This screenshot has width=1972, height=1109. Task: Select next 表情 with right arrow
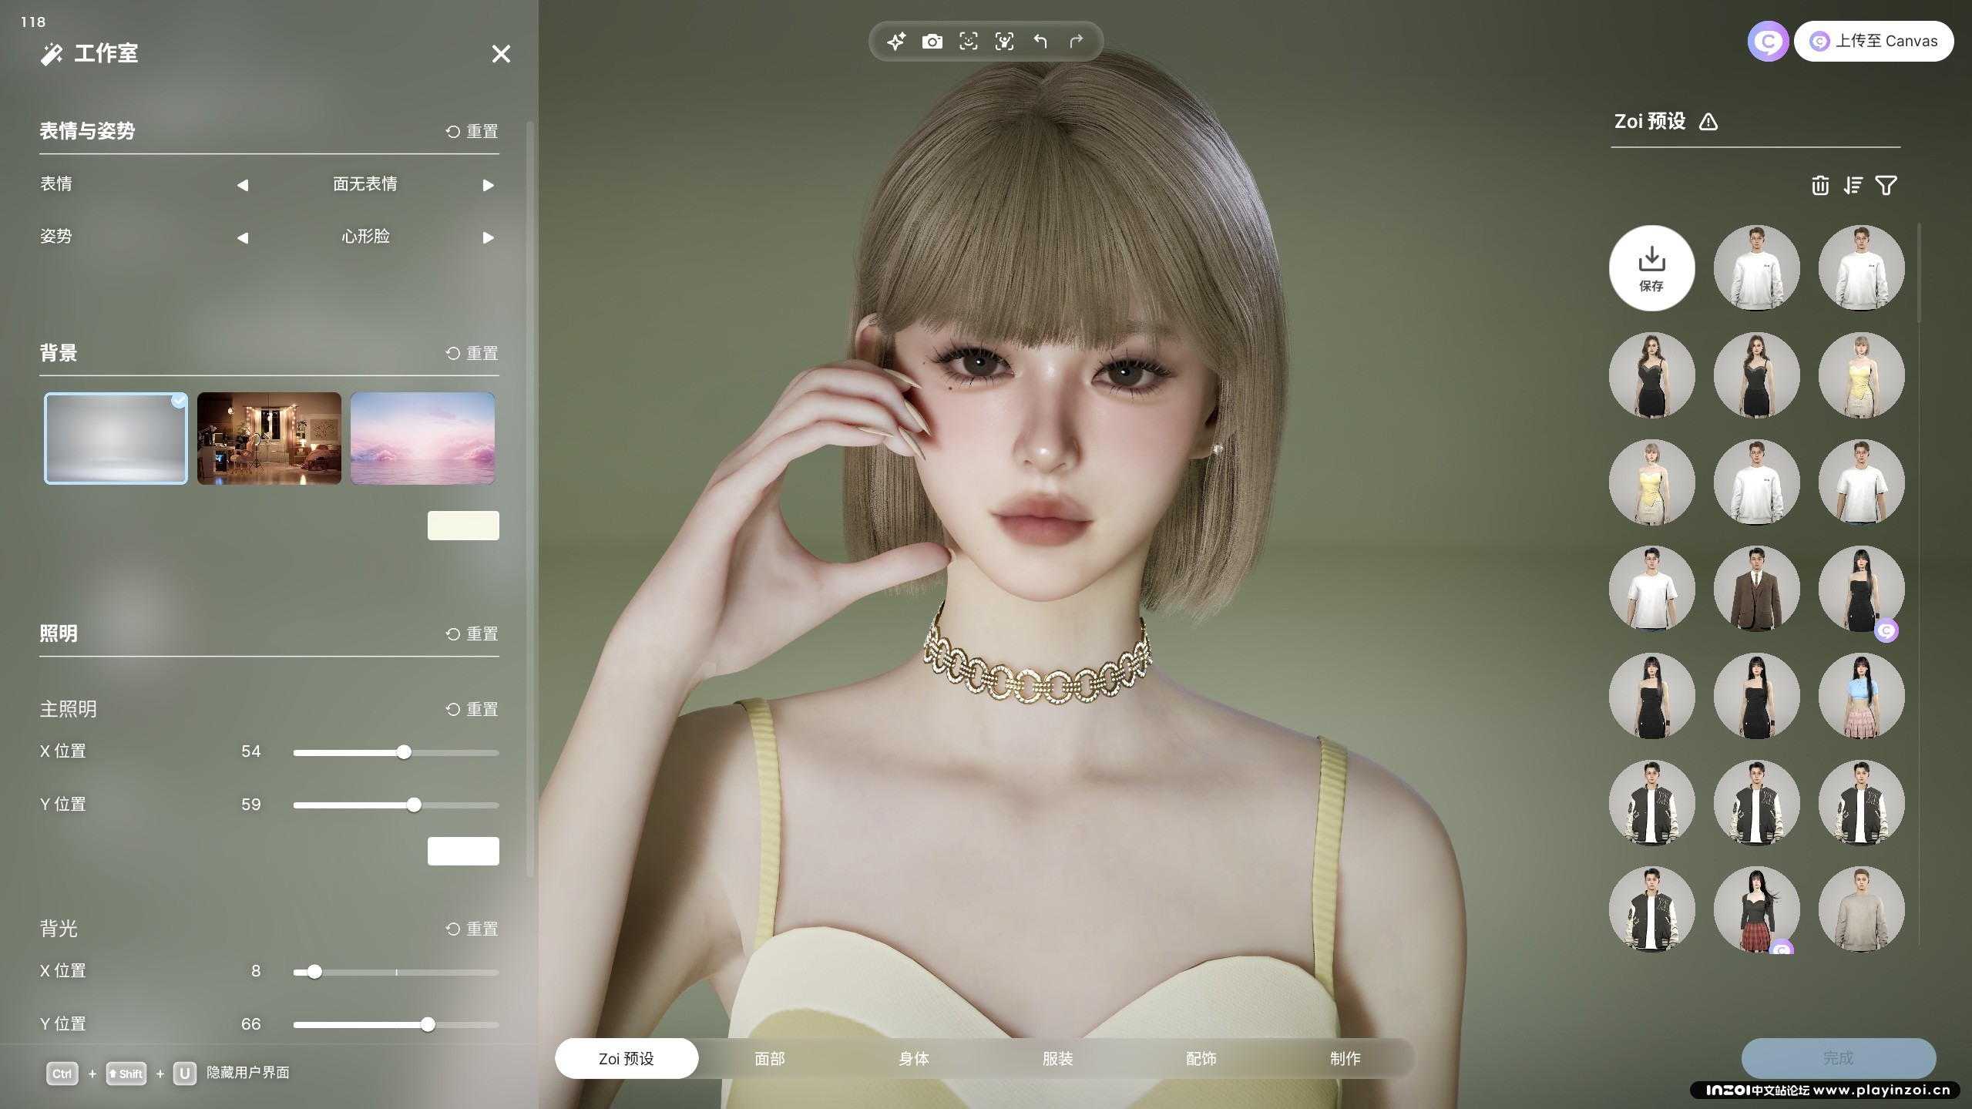point(488,185)
